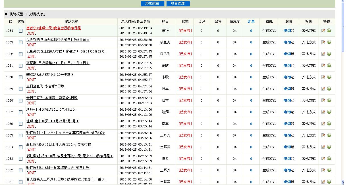Tick the checkbox in row 1057
Viewport: 347px width, 185px height.
(x=20, y=112)
